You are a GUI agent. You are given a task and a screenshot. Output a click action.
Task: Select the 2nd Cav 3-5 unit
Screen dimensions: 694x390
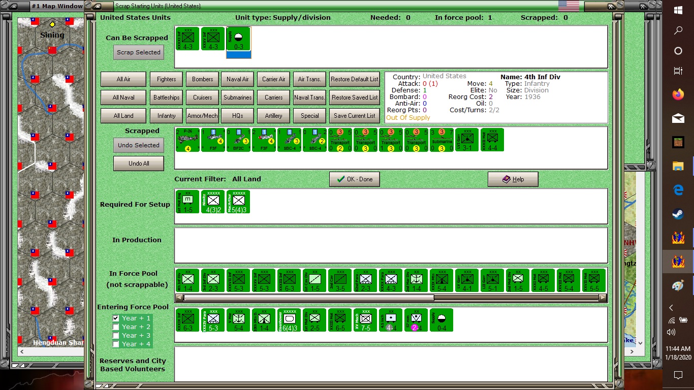(340, 280)
